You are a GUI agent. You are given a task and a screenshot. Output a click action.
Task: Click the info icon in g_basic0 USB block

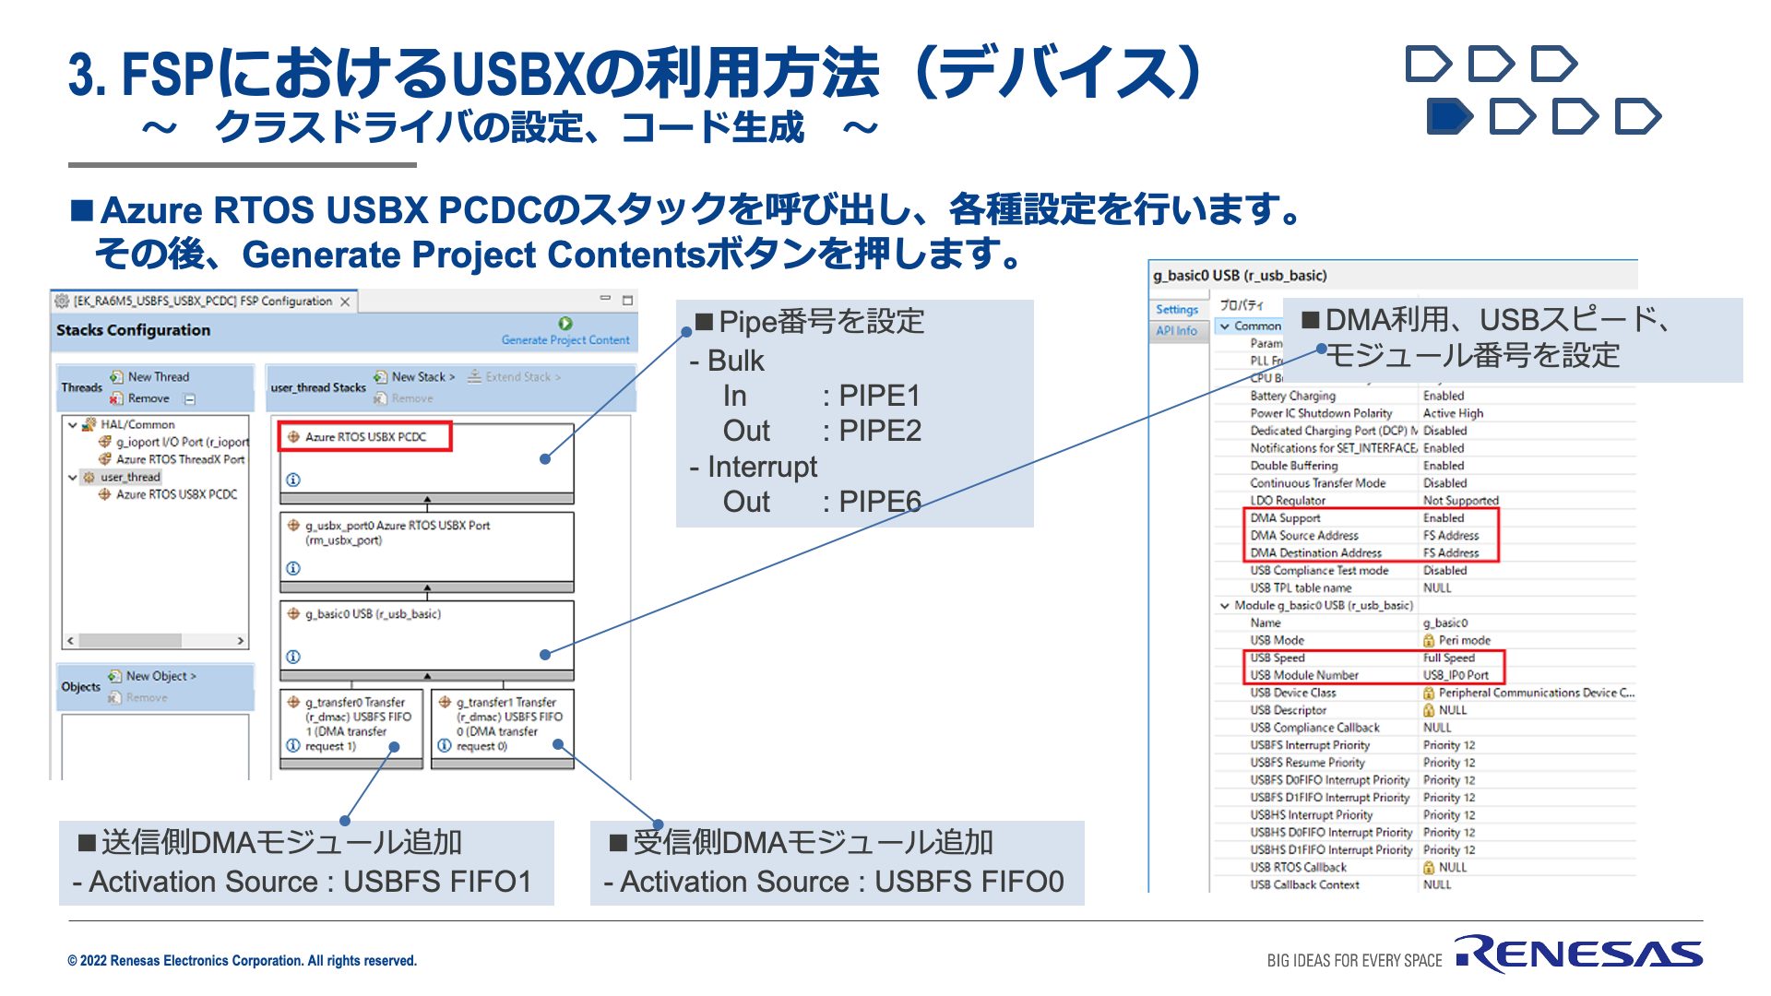click(293, 657)
